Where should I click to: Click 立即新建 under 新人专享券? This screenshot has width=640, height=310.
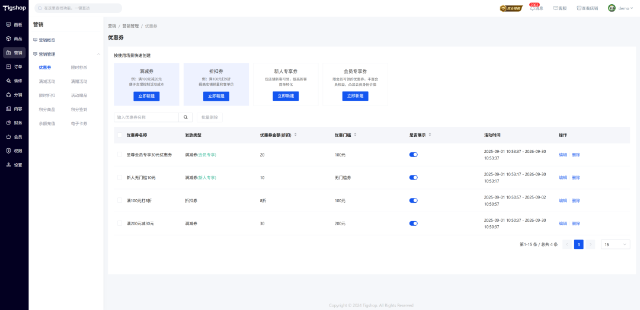click(x=286, y=96)
